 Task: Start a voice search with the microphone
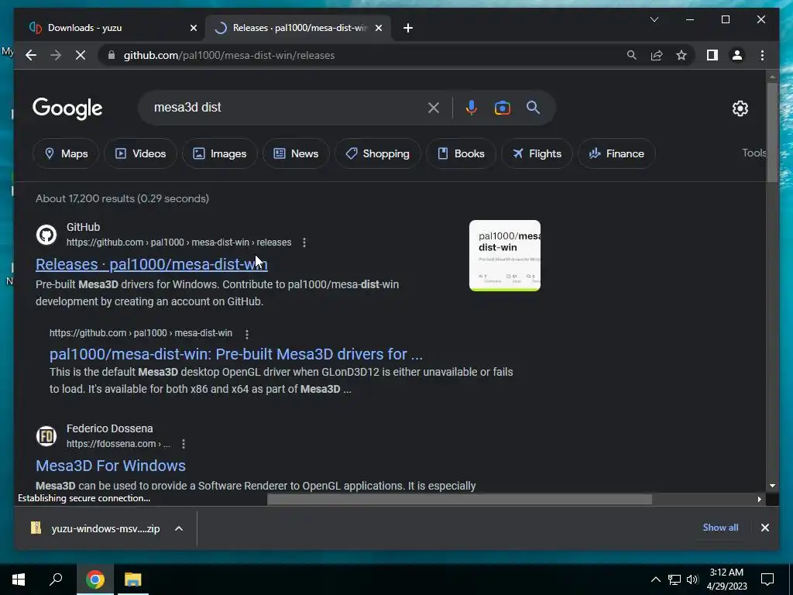click(472, 108)
